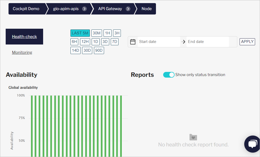Open the date picker calendar icon
260x157 pixels.
[x=133, y=41]
